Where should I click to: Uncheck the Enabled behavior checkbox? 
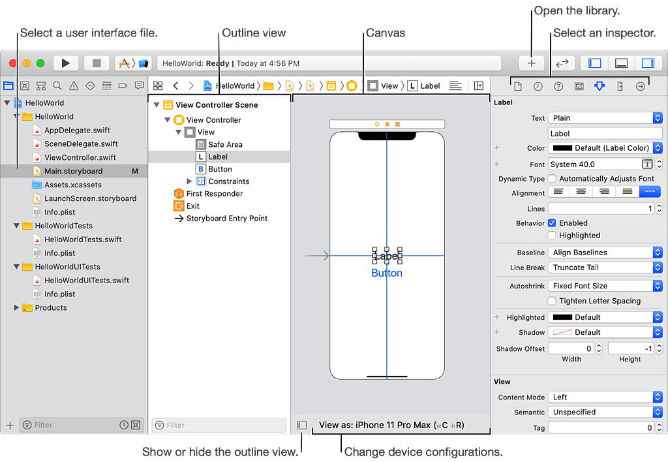coord(552,223)
